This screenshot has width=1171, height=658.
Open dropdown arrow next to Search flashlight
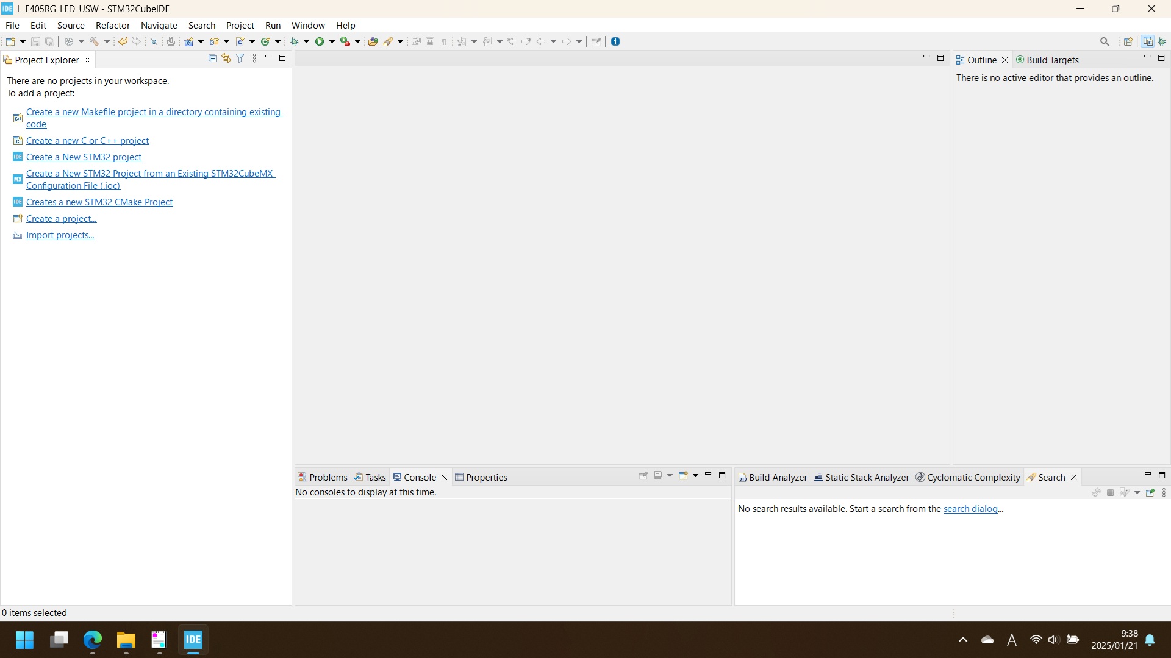(x=400, y=41)
